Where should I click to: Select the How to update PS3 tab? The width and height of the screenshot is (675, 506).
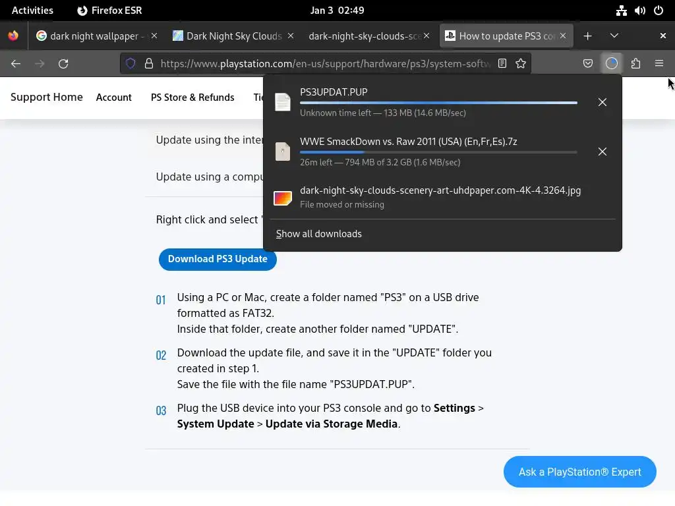[x=506, y=36]
